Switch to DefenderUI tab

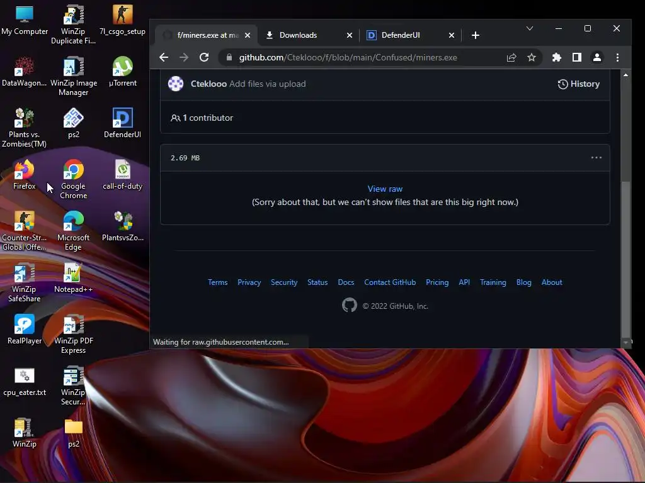click(410, 35)
